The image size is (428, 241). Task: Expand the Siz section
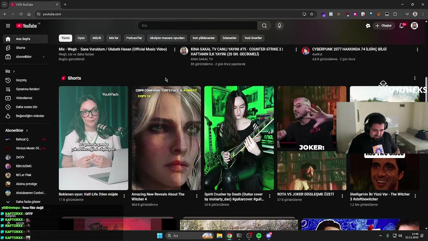[x=10, y=71]
